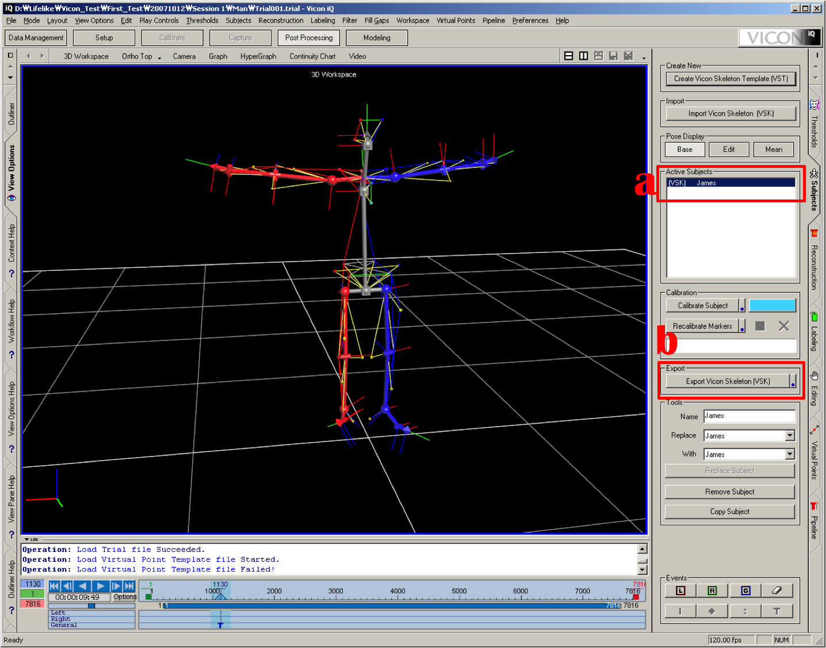Step forward one frame
Screen dimensions: 826x648
116,586
